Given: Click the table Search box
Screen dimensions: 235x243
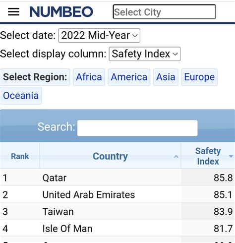Looking at the screenshot, I should coord(137,128).
